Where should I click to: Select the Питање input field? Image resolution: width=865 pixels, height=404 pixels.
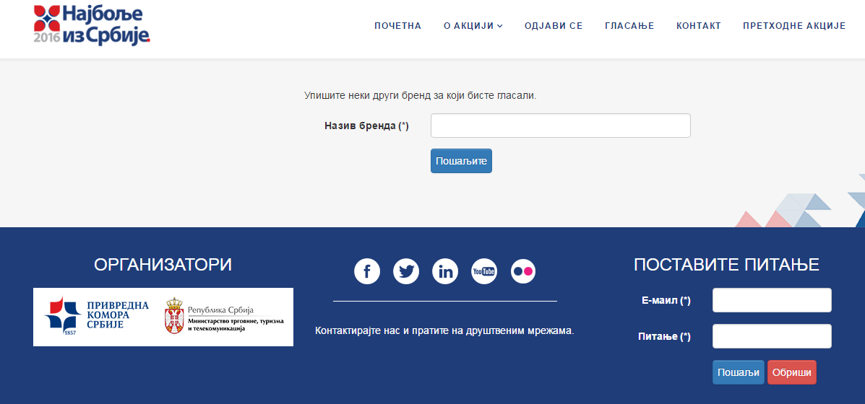coord(772,336)
